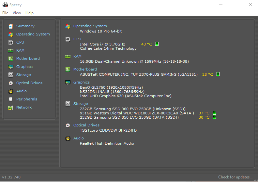Click the Windows 10 Pro 64-bit text

(x=101, y=31)
